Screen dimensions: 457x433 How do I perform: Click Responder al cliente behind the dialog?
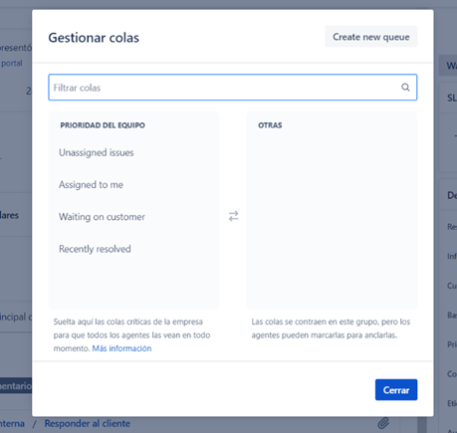[88, 424]
